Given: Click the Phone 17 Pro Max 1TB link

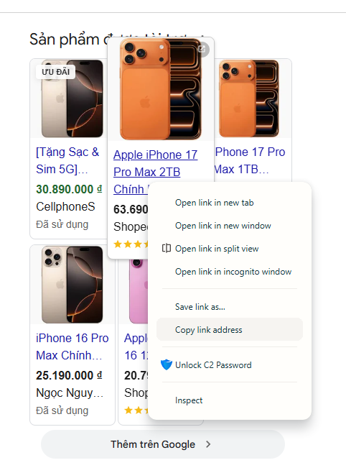Looking at the screenshot, I should pyautogui.click(x=250, y=160).
